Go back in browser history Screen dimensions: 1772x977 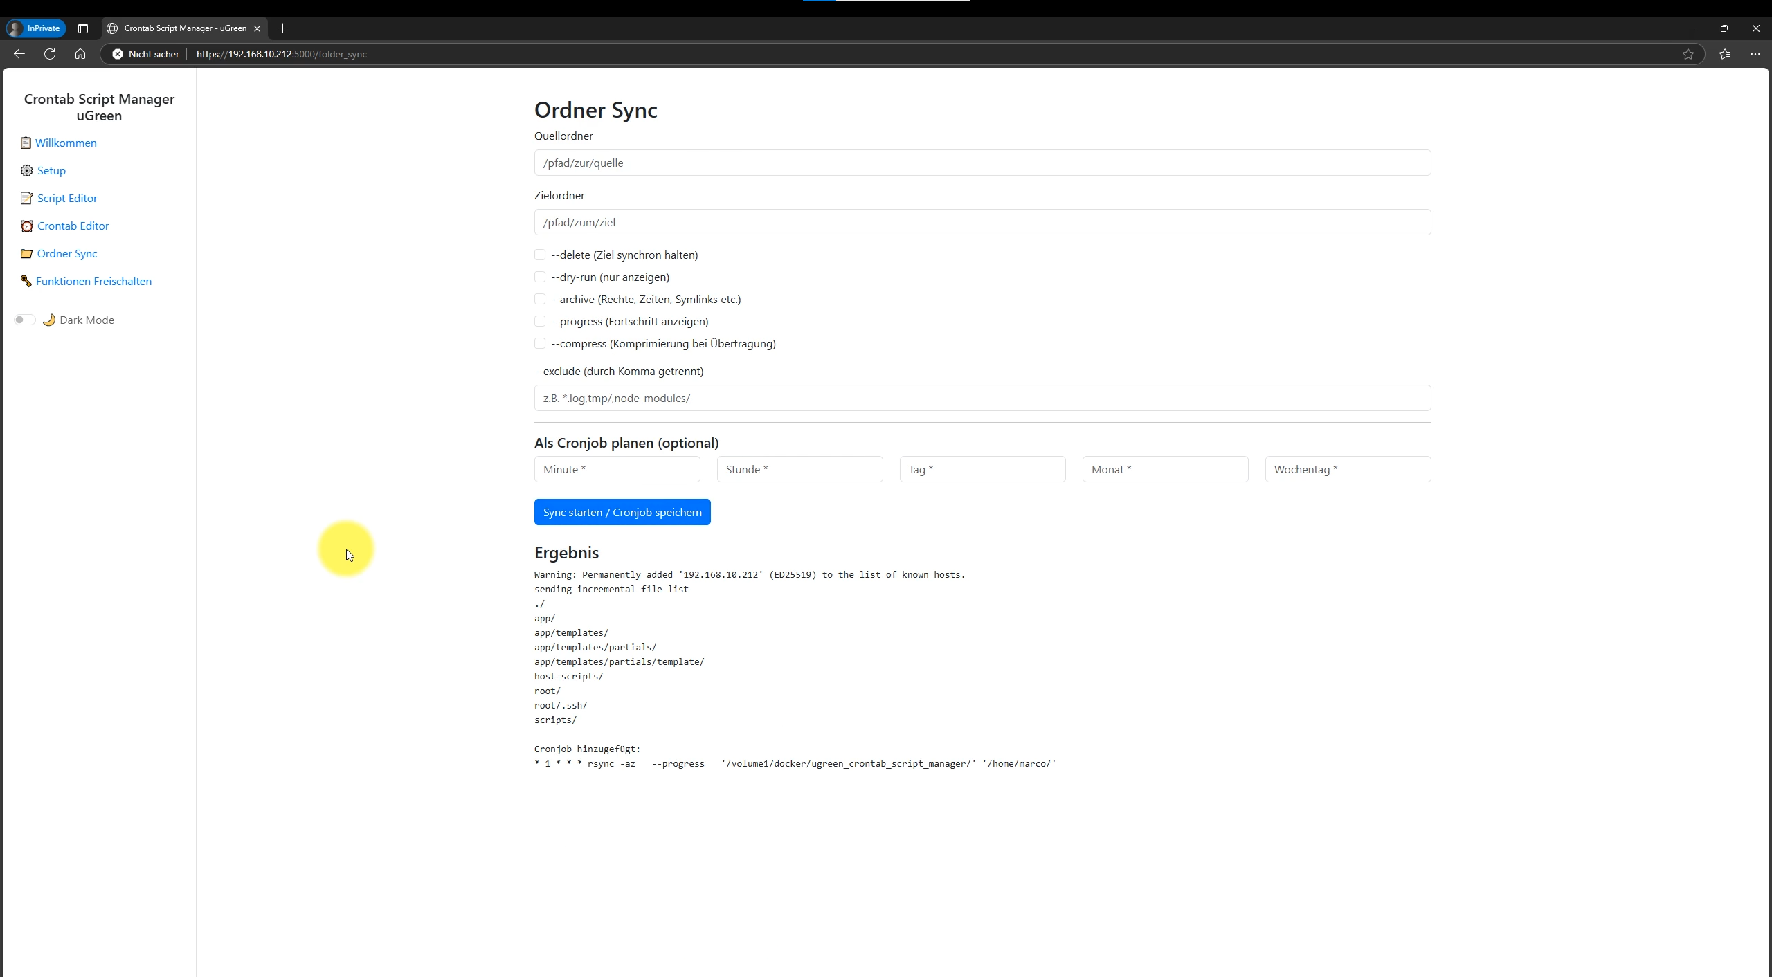pos(19,54)
